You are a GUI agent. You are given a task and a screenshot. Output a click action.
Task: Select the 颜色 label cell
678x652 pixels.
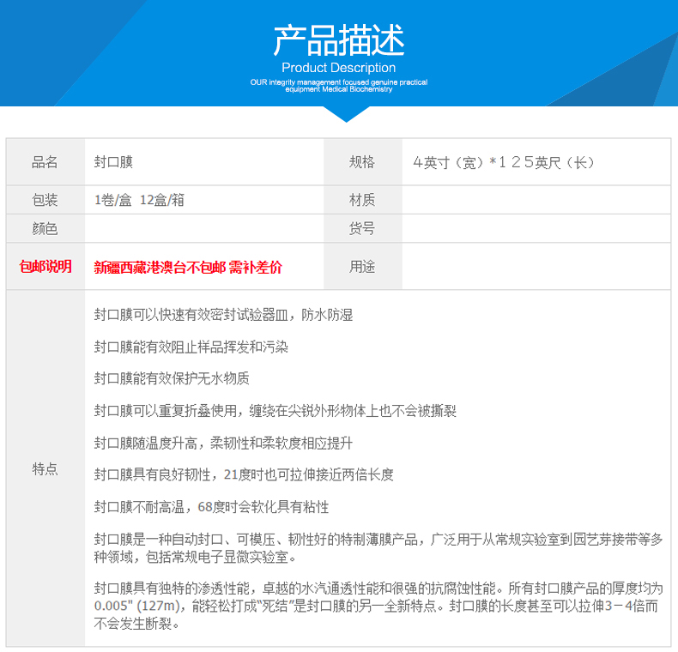coord(45,228)
